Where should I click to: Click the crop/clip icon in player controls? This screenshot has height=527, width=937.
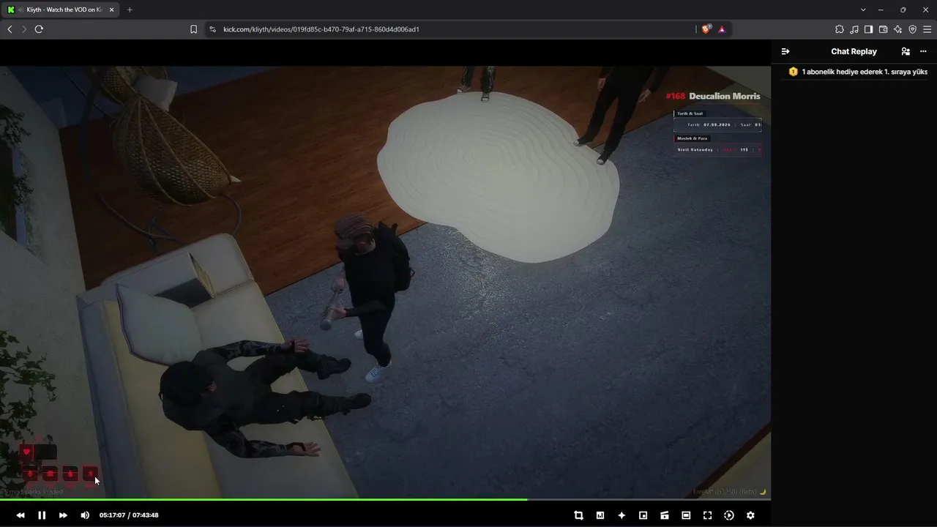[x=578, y=515]
